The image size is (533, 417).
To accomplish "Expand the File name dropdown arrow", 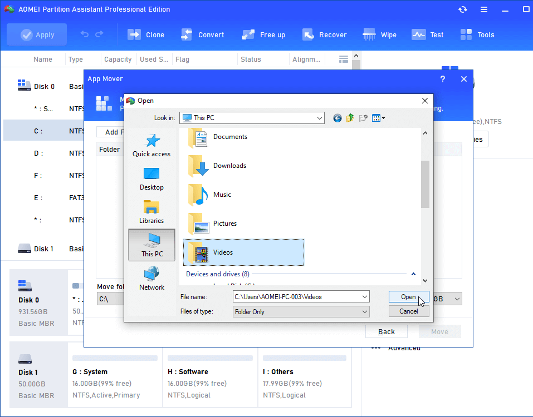I will click(364, 297).
